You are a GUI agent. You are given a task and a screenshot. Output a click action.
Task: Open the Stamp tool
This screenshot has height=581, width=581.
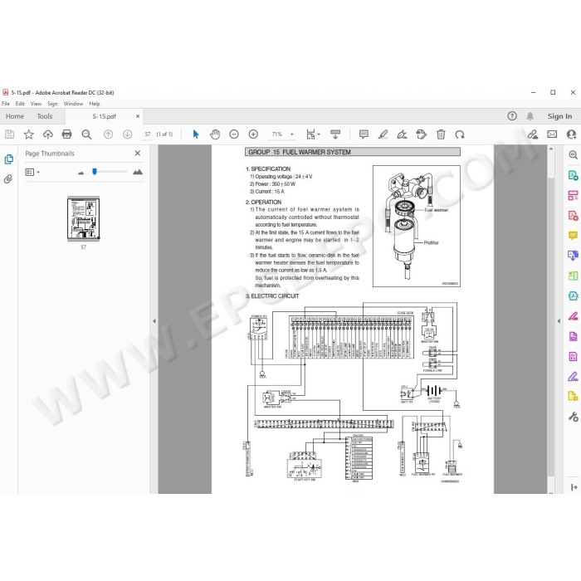pyautogui.click(x=422, y=134)
